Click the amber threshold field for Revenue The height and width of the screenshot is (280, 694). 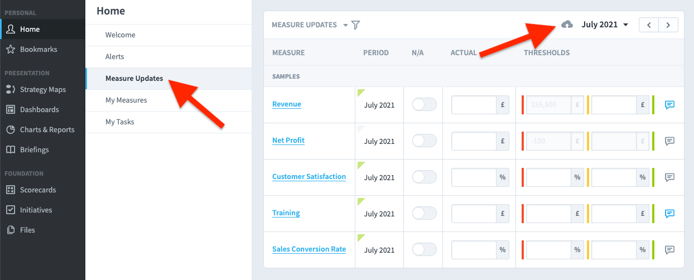(614, 105)
